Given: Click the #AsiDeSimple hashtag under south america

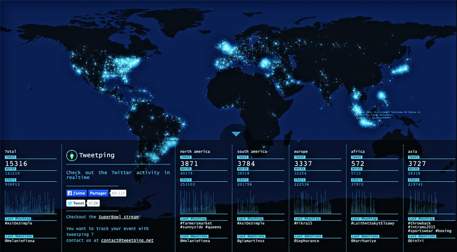Looking at the screenshot, I should coord(251,223).
